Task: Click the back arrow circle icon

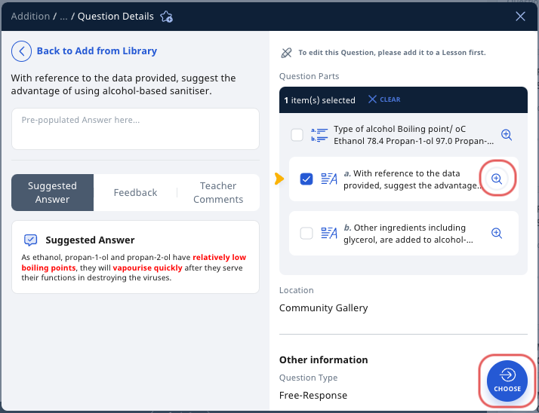Action: click(x=22, y=51)
